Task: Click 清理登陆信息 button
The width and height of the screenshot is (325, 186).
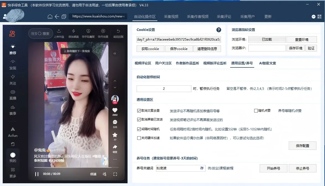Action: 207,49
